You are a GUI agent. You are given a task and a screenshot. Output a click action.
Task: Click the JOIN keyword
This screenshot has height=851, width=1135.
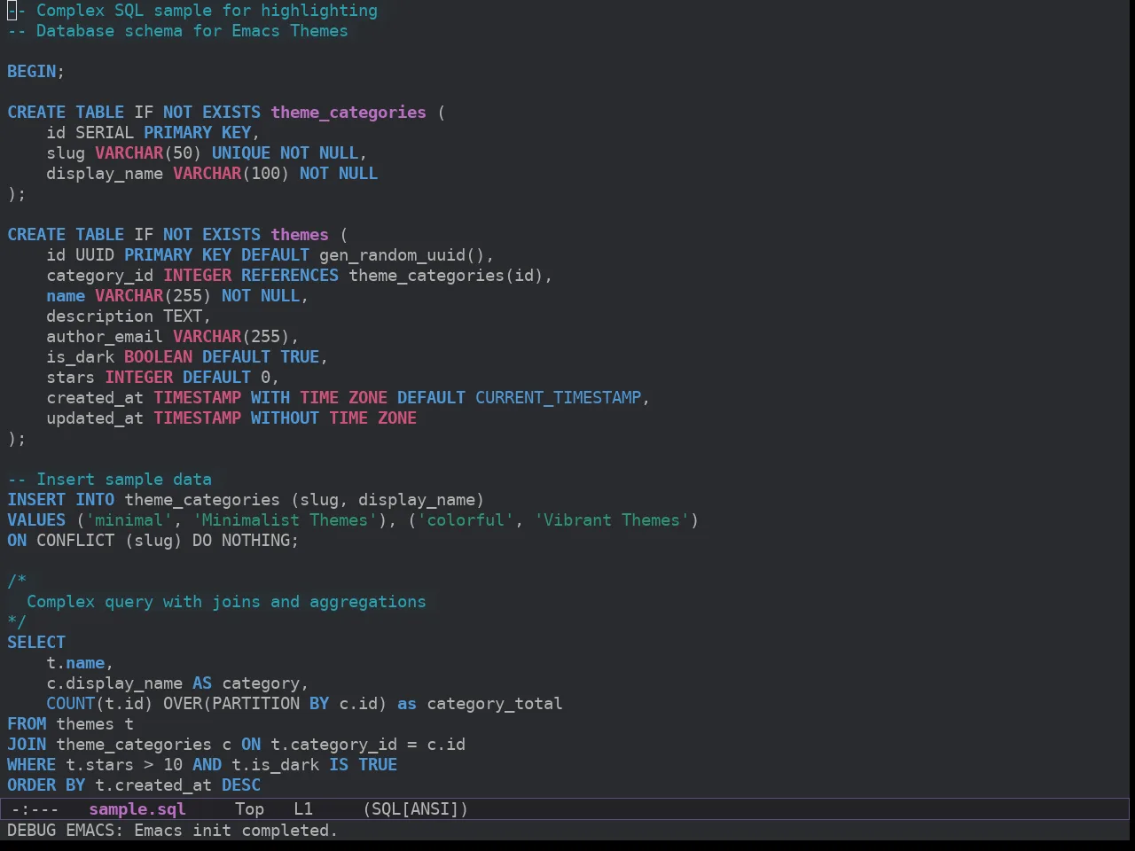tap(27, 745)
